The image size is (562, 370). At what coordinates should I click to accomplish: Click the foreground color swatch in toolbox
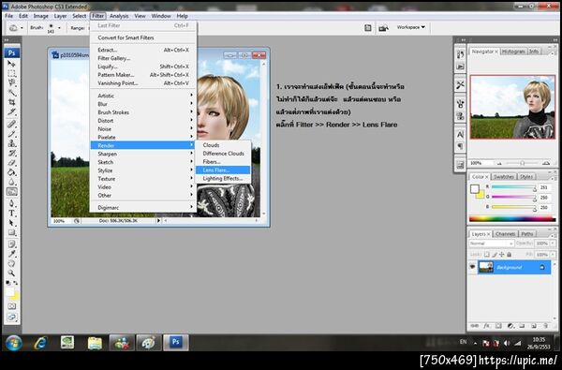(10, 292)
